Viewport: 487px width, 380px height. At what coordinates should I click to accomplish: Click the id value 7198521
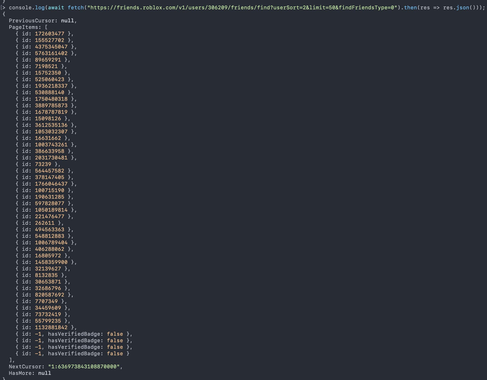(46, 66)
